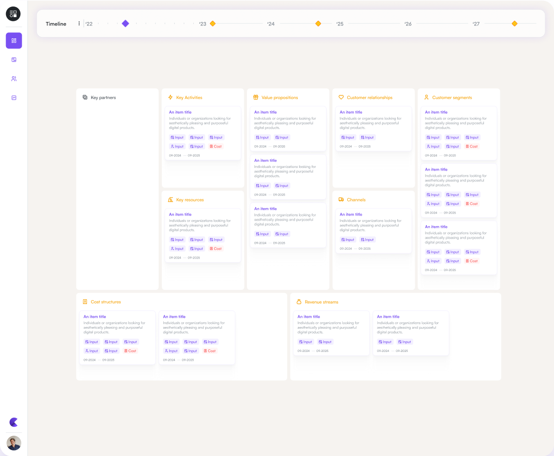Open the analytics chart view from the sidebar
Viewport: 554px width, 456px height.
point(13,98)
